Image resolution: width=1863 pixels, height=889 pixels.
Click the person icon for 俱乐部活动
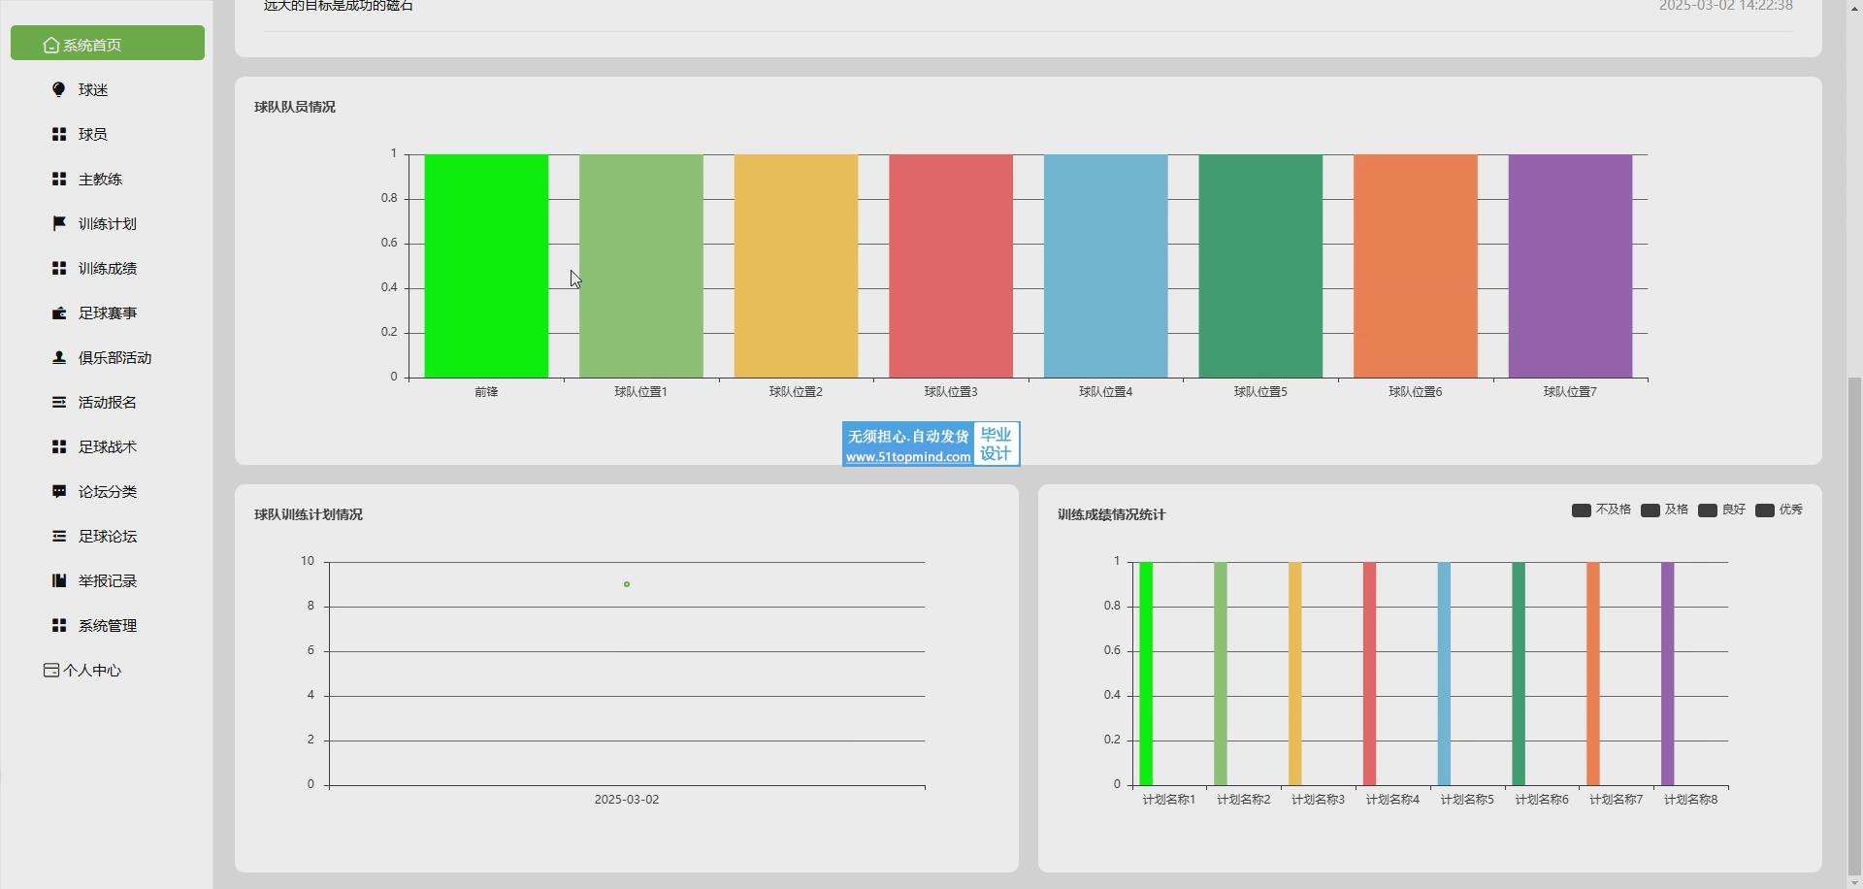[x=59, y=357]
